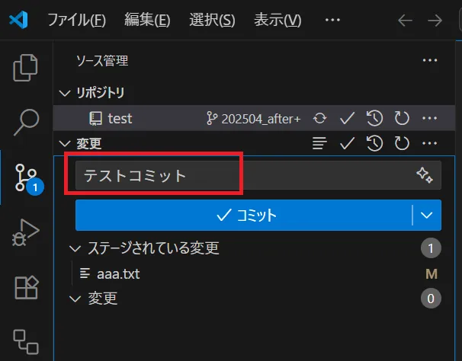The height and width of the screenshot is (361, 462).
Task: Open the menu bar overflow ellipsis
Action: 332,20
